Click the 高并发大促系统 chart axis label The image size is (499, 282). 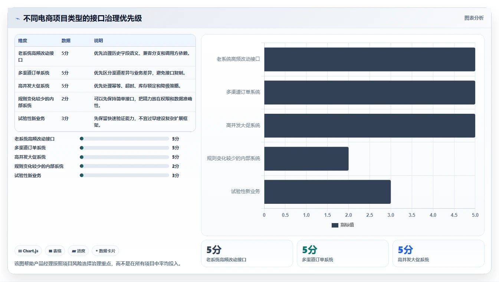(x=243, y=126)
